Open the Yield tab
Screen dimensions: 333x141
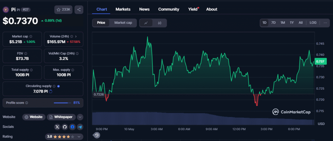[x=193, y=9]
